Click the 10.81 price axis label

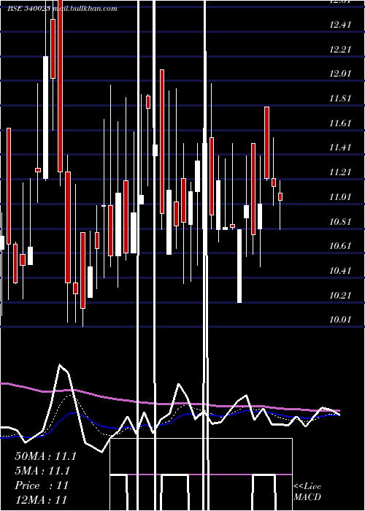[x=340, y=222]
